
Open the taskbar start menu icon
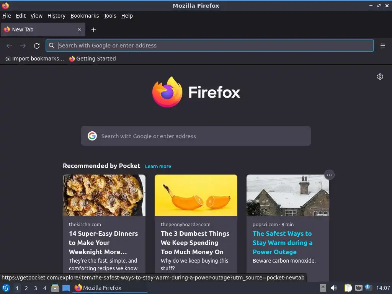click(x=6, y=288)
